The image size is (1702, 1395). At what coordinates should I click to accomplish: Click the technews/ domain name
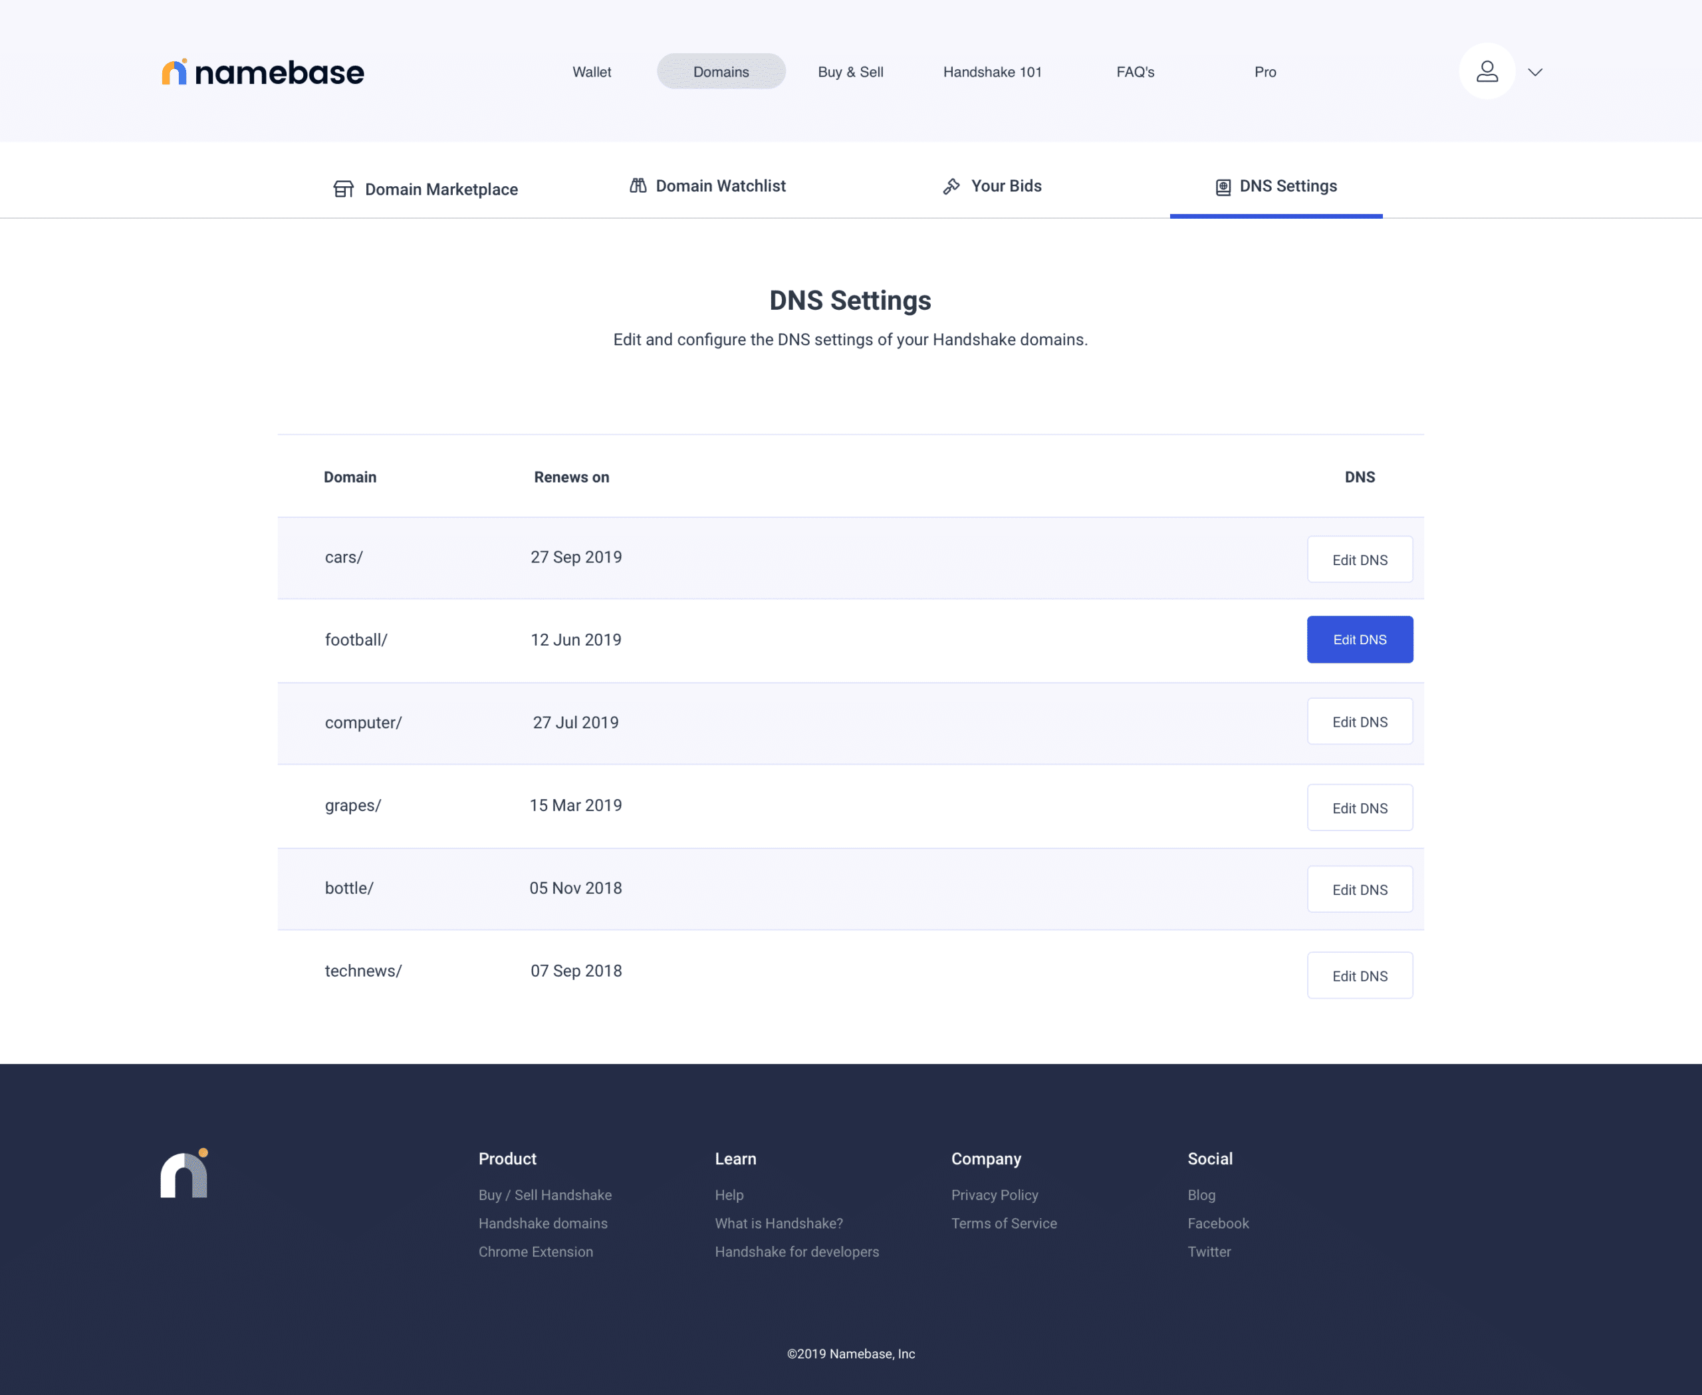coord(363,971)
